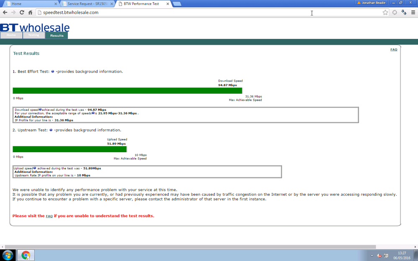Click the green download speed bar
418x261 pixels.
pyautogui.click(x=127, y=90)
